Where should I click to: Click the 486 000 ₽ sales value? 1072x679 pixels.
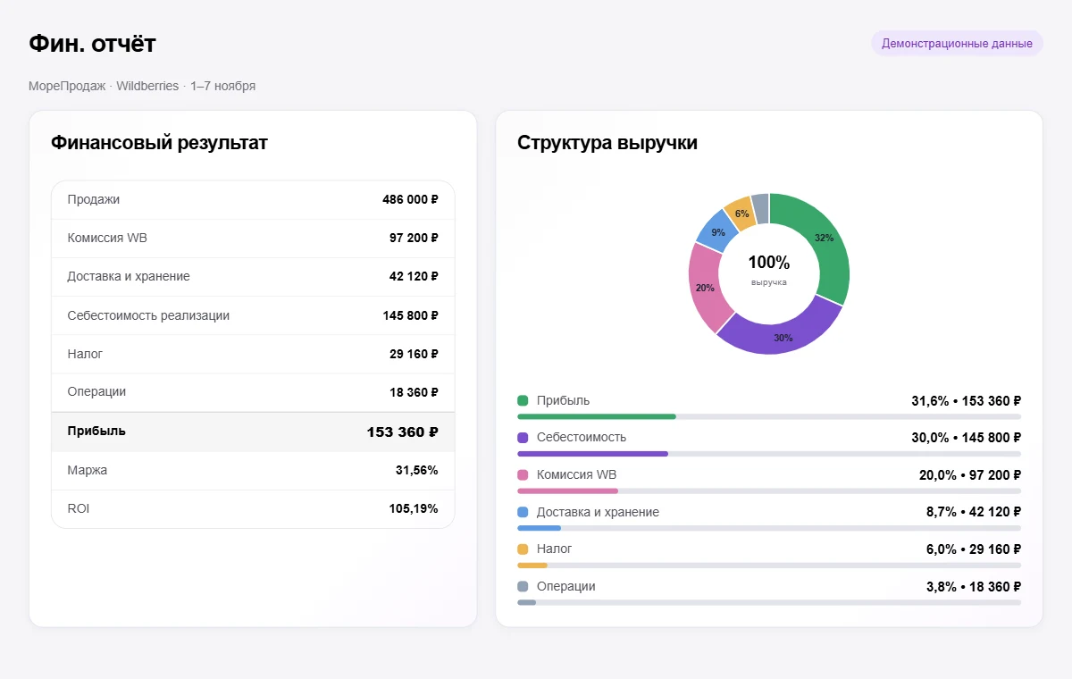410,199
